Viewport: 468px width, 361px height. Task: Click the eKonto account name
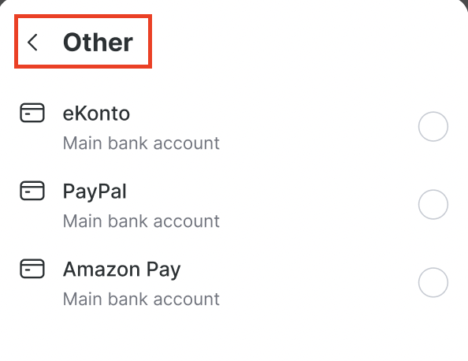click(x=96, y=114)
